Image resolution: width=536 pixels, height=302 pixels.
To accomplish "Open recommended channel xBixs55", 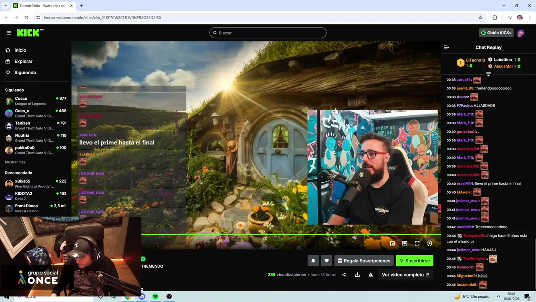I will coord(36,184).
